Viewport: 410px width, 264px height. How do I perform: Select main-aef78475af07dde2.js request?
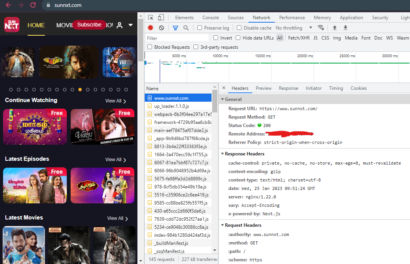[x=178, y=130]
